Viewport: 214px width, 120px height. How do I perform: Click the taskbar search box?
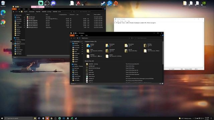(18, 118)
